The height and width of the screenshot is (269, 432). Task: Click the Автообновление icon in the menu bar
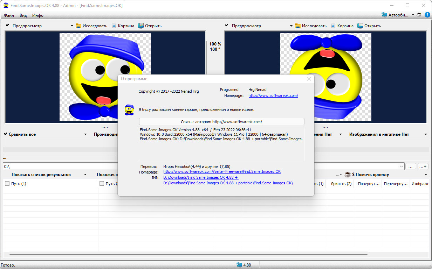click(385, 15)
